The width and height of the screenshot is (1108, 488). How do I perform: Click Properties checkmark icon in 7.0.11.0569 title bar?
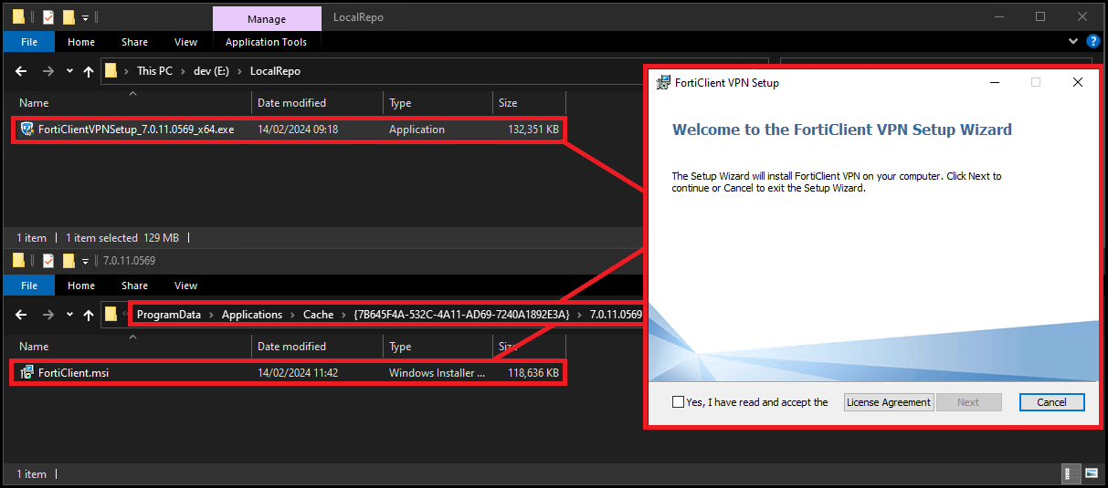tap(48, 261)
